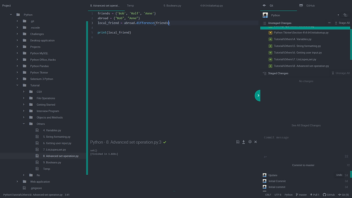Click the .gitignore file icon in tree
This screenshot has height=198, width=352.
pyautogui.click(x=24, y=188)
